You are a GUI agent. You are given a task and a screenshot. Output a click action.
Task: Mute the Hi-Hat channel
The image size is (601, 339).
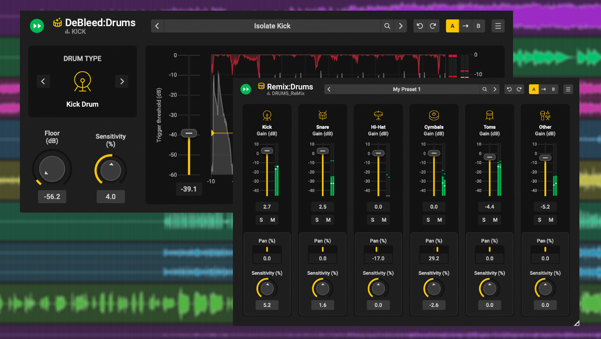click(384, 220)
